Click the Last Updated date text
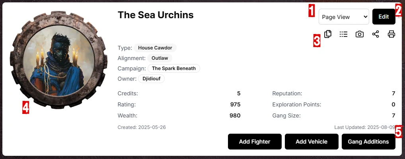The height and width of the screenshot is (159, 405). pos(365,127)
